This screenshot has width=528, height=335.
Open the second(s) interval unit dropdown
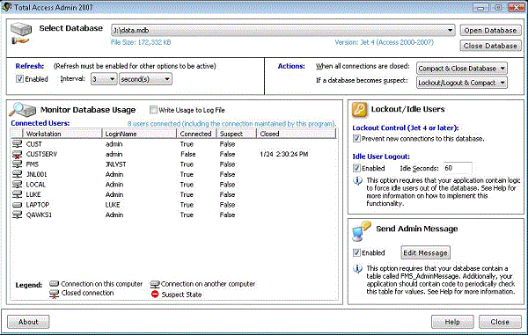coord(167,79)
